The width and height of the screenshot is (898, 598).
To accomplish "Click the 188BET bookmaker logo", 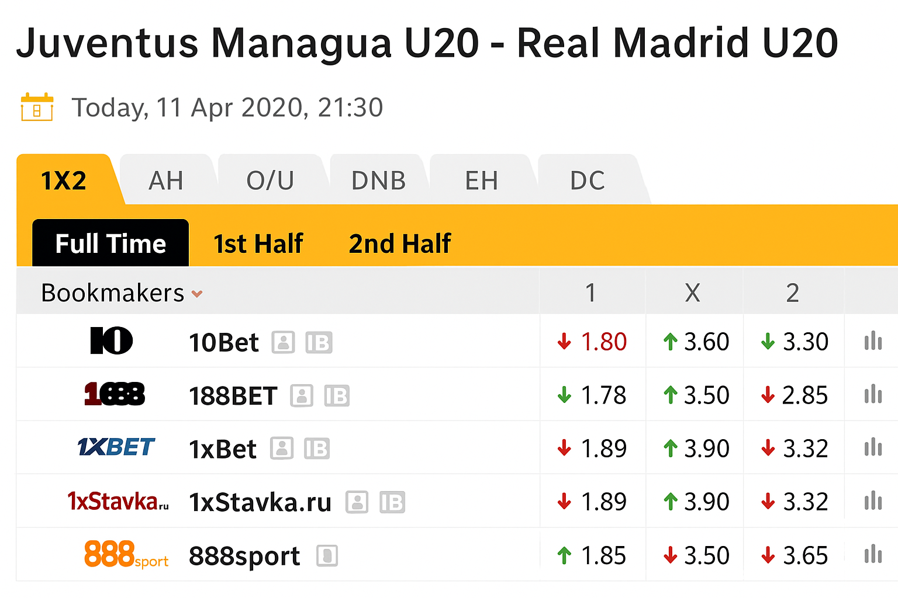I will [115, 394].
